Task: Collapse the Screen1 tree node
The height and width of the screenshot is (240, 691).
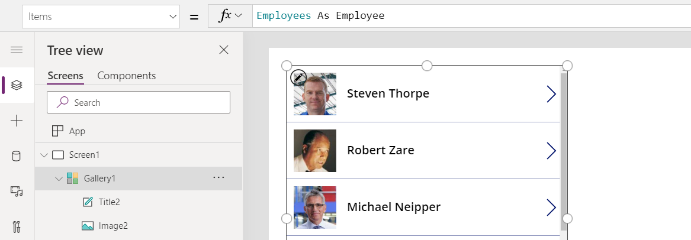Action: [x=44, y=155]
